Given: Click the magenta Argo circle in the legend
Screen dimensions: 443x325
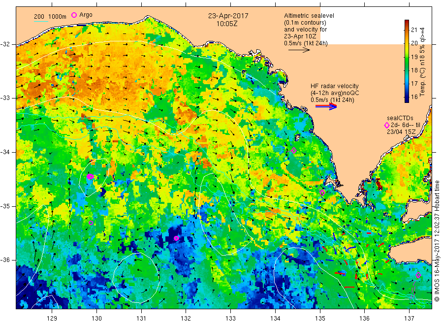Looking at the screenshot, I should (74, 15).
